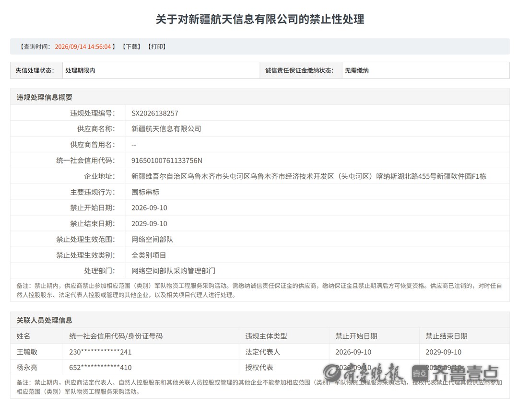Click the 网络空间部队采购管理部门 department value
This screenshot has height=403, width=518.
click(174, 271)
